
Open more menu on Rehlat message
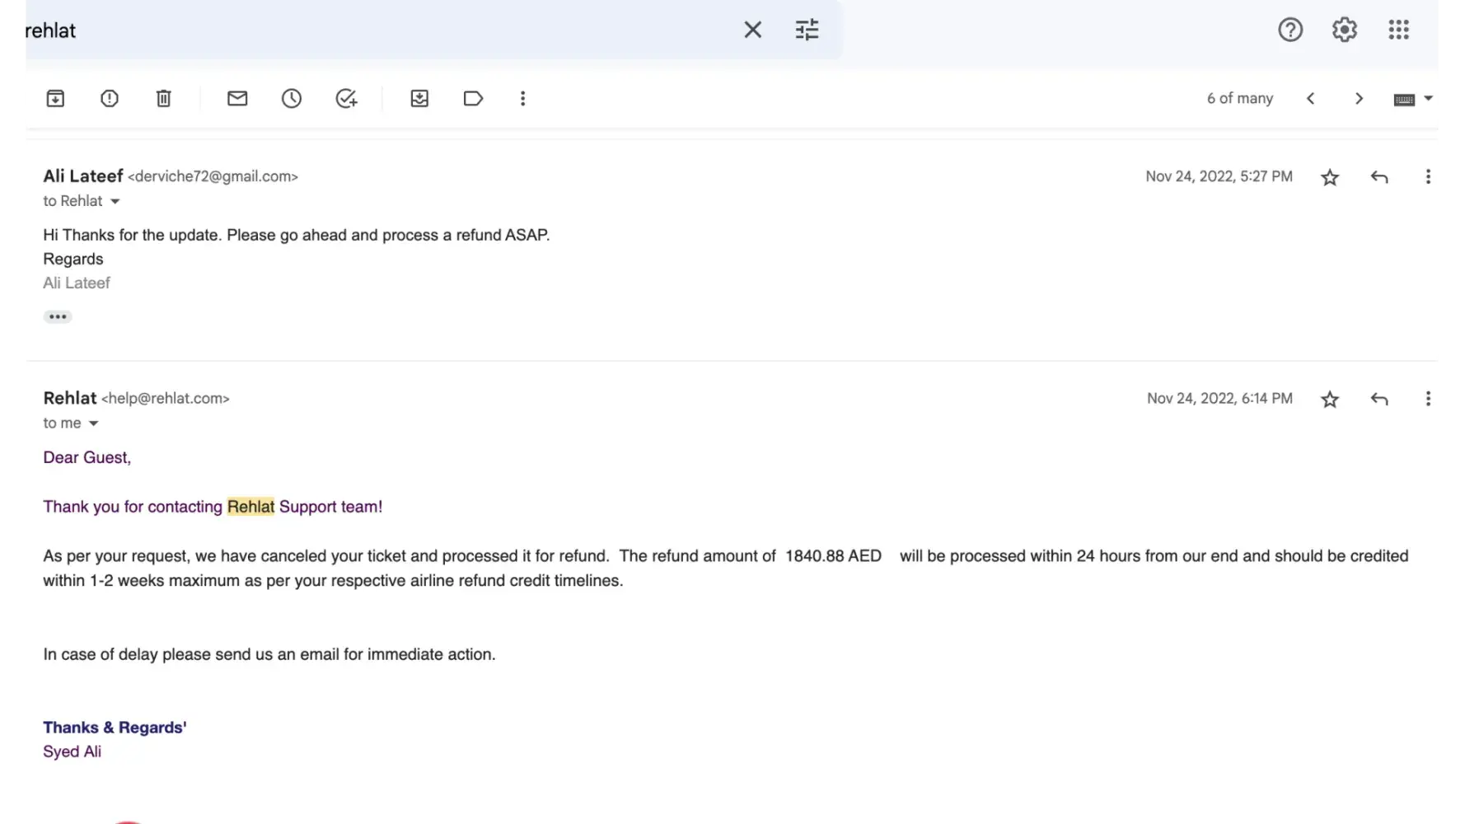pyautogui.click(x=1428, y=399)
